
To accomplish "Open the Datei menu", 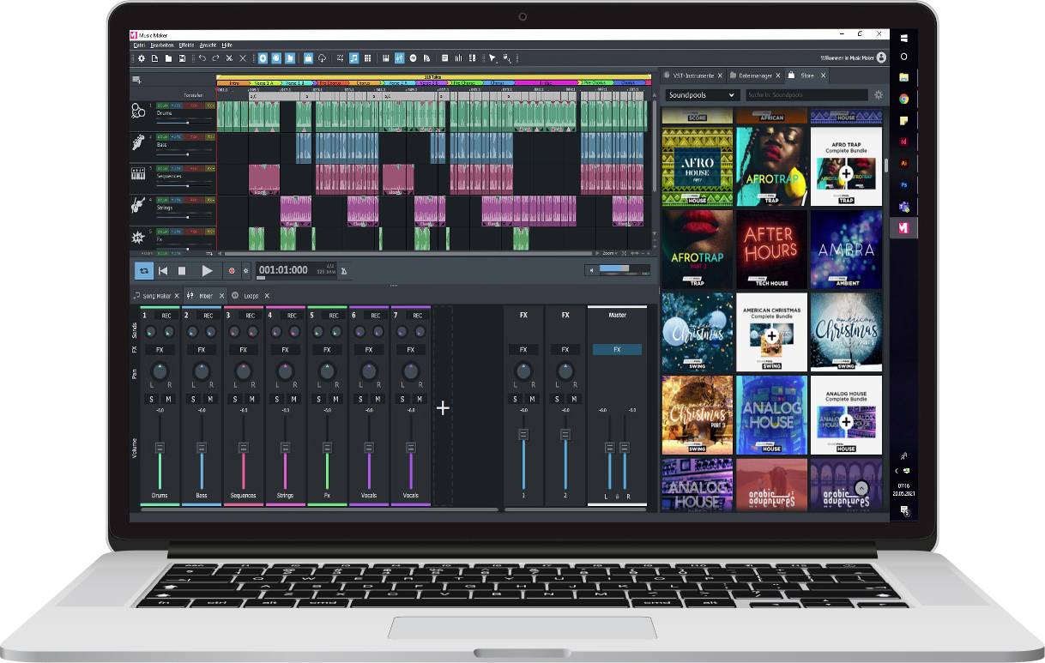I will pyautogui.click(x=138, y=45).
